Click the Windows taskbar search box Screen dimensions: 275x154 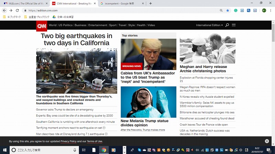pos(44,150)
